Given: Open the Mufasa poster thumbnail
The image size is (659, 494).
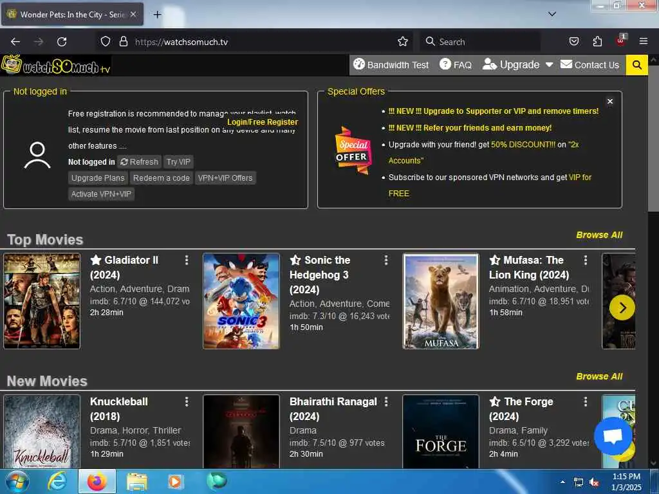Looking at the screenshot, I should click(441, 301).
